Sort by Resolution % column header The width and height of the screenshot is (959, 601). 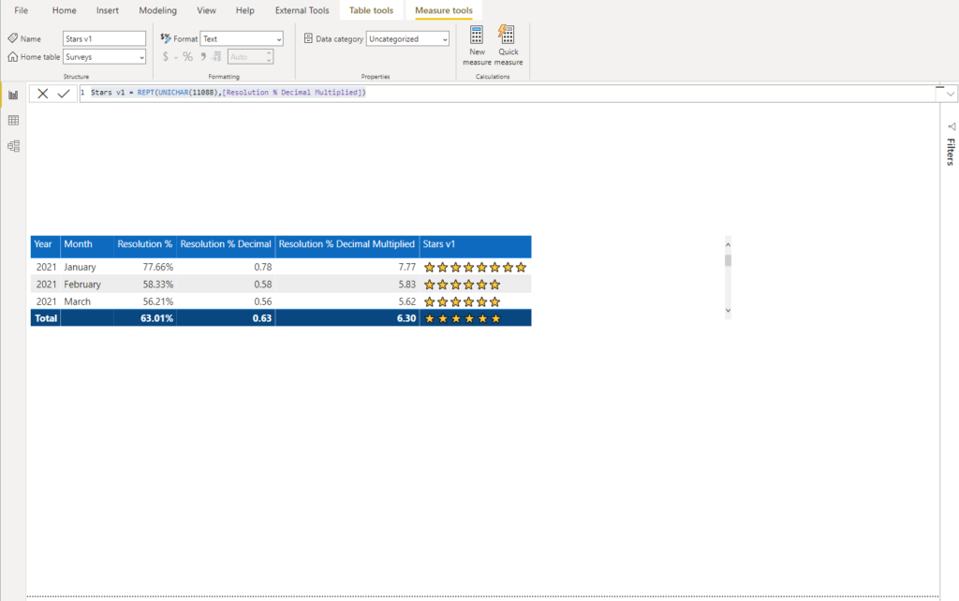[145, 244]
